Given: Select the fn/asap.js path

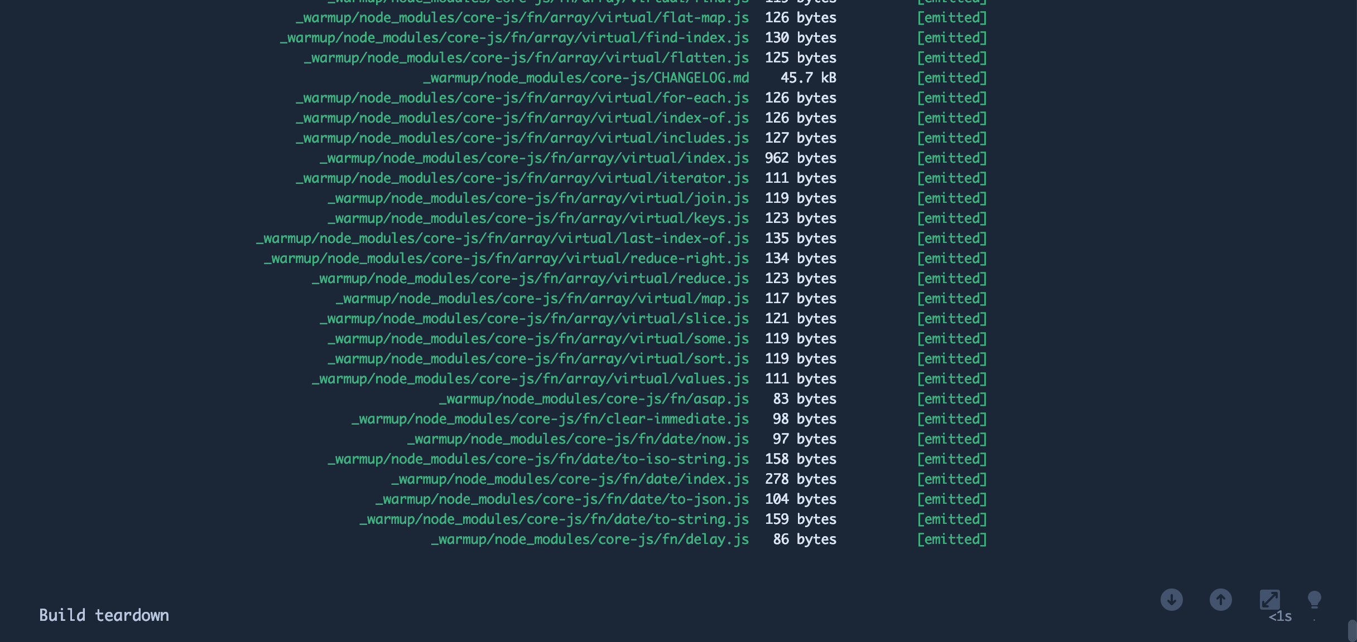Looking at the screenshot, I should point(594,399).
